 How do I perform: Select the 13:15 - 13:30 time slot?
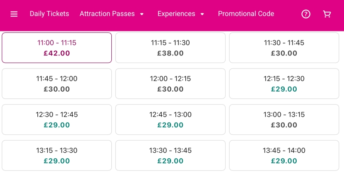tap(57, 155)
